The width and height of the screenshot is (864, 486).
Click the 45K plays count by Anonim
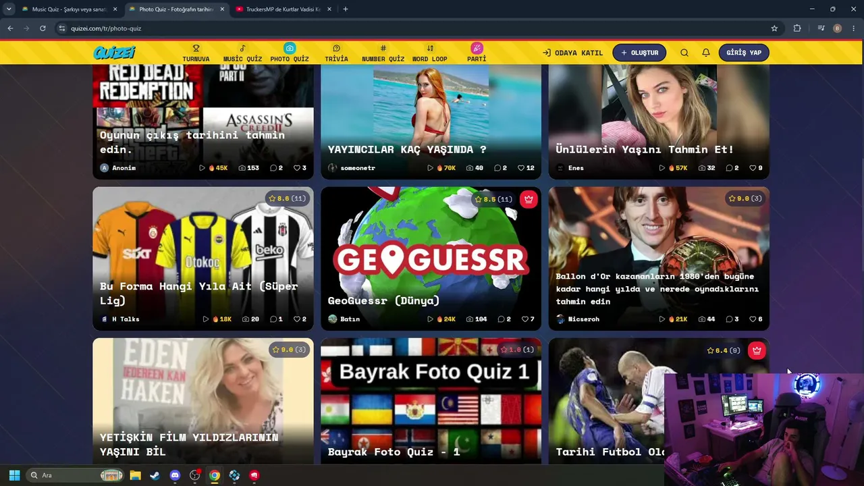218,168
